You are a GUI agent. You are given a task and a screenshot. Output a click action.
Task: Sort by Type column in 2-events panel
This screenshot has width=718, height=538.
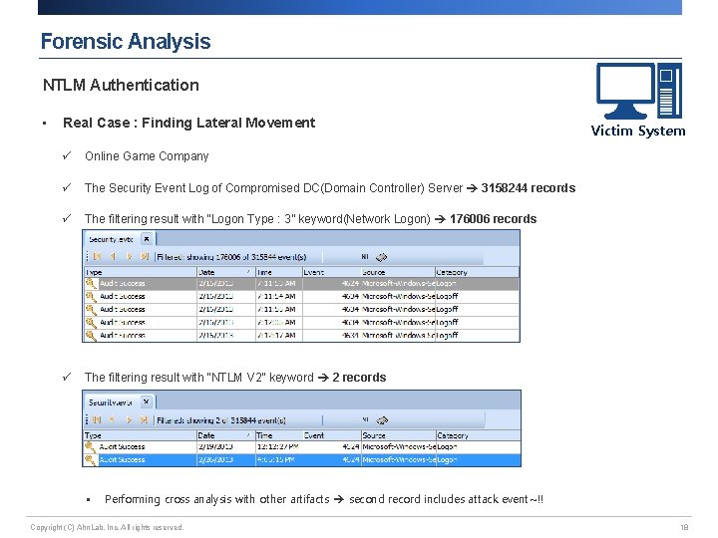point(141,435)
